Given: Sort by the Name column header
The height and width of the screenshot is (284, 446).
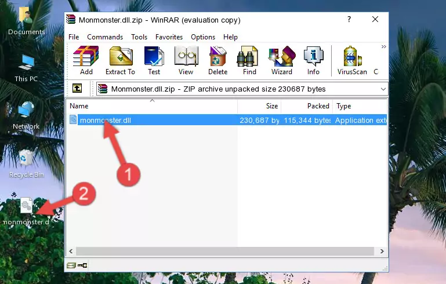Looking at the screenshot, I should tap(152, 106).
